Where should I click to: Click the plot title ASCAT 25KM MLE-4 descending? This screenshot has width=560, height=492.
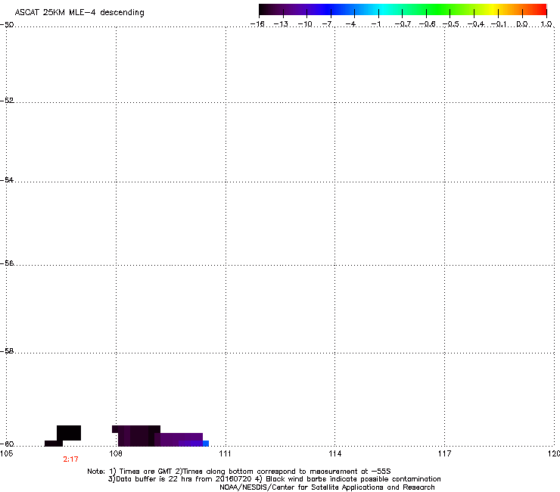79,13
